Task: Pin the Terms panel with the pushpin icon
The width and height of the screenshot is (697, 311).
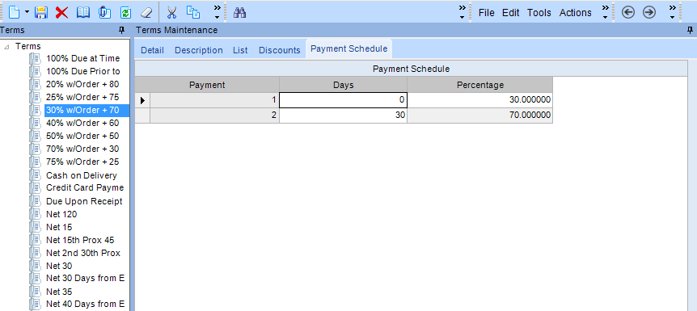Action: pyautogui.click(x=121, y=30)
